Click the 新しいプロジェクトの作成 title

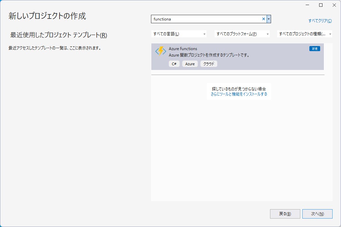click(x=47, y=16)
